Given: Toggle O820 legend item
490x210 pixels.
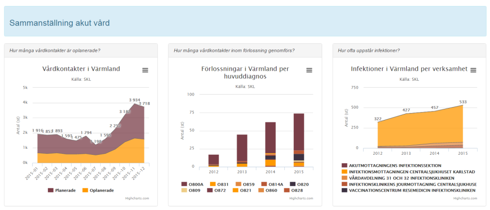Looking at the screenshot, I should (x=299, y=185).
